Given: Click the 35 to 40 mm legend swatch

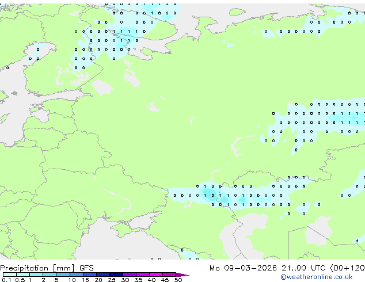Looking at the screenshot, I should coord(143,275).
